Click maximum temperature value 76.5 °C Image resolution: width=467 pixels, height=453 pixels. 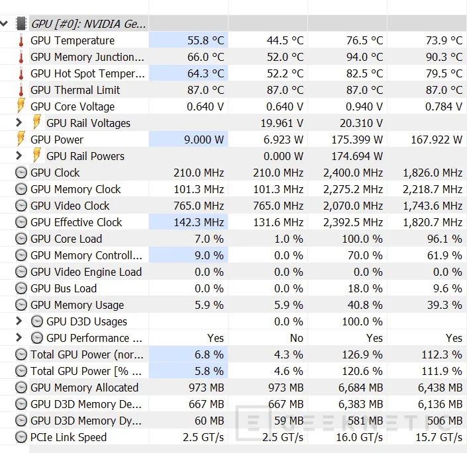pyautogui.click(x=364, y=40)
